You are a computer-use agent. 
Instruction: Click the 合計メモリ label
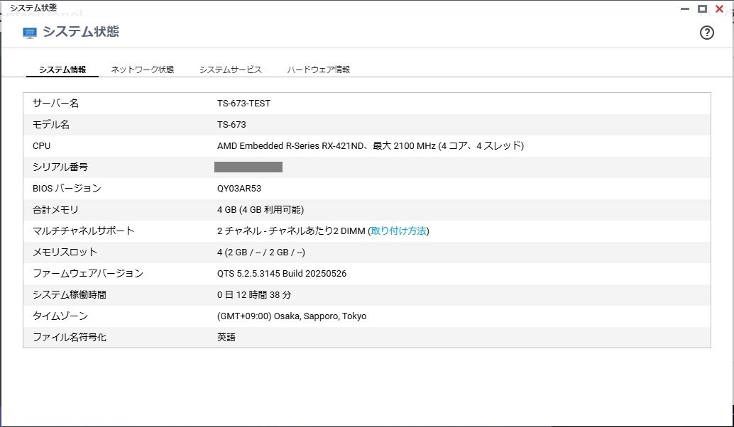point(55,210)
